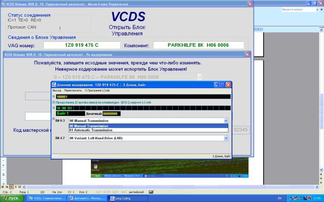The height and width of the screenshot is (202, 324).
Task: Click the Стр. 2 page indicator
Action: point(7,192)
